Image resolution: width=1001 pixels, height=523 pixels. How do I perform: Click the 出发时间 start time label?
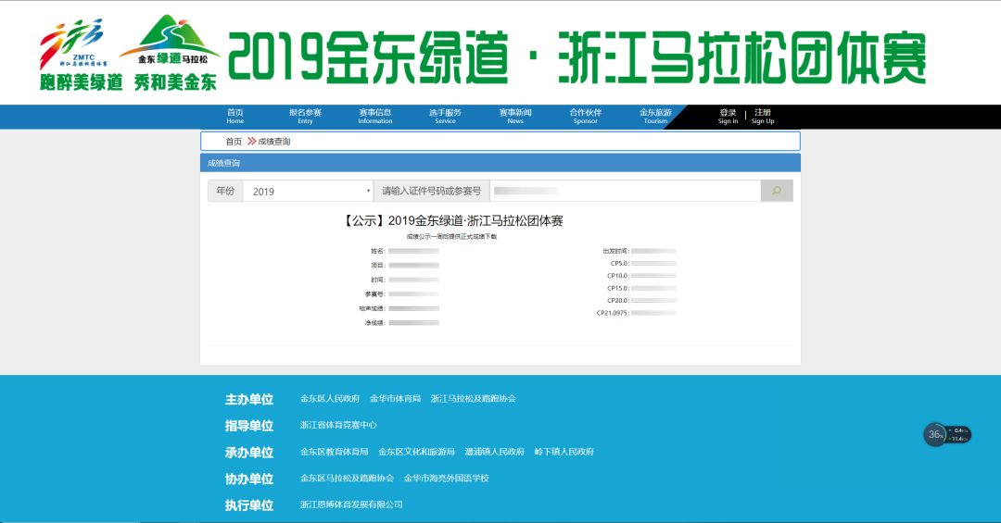point(616,251)
